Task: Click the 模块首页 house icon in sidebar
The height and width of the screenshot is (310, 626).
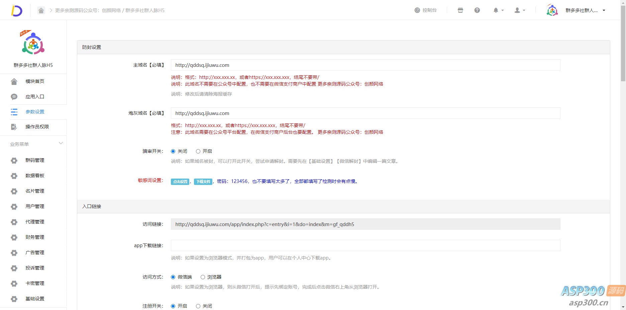Action: point(14,82)
